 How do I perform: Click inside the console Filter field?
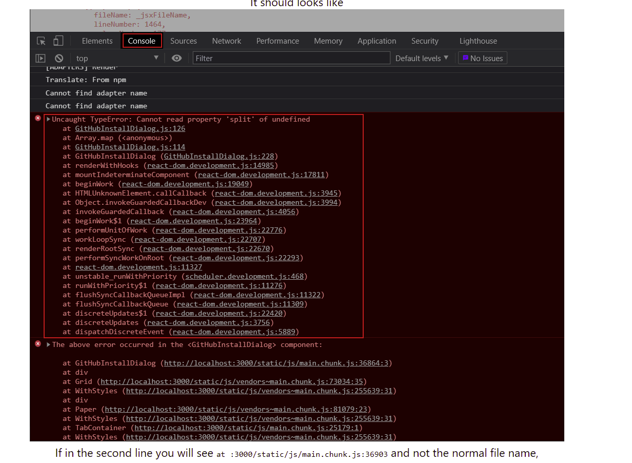(291, 57)
